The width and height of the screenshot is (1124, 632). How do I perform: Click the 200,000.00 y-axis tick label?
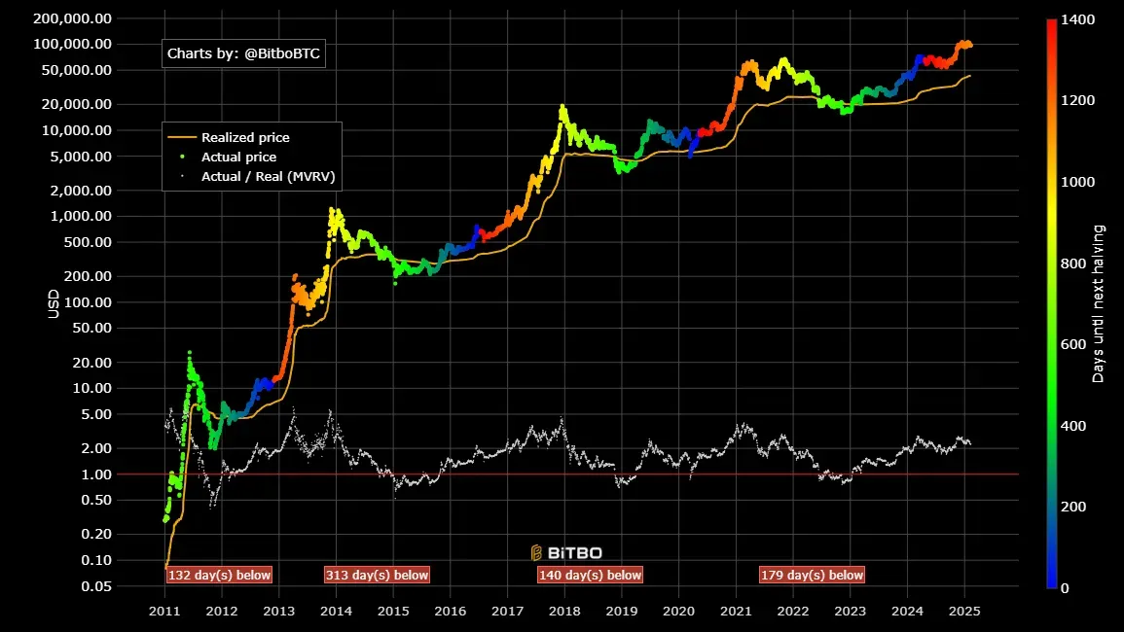[72, 18]
